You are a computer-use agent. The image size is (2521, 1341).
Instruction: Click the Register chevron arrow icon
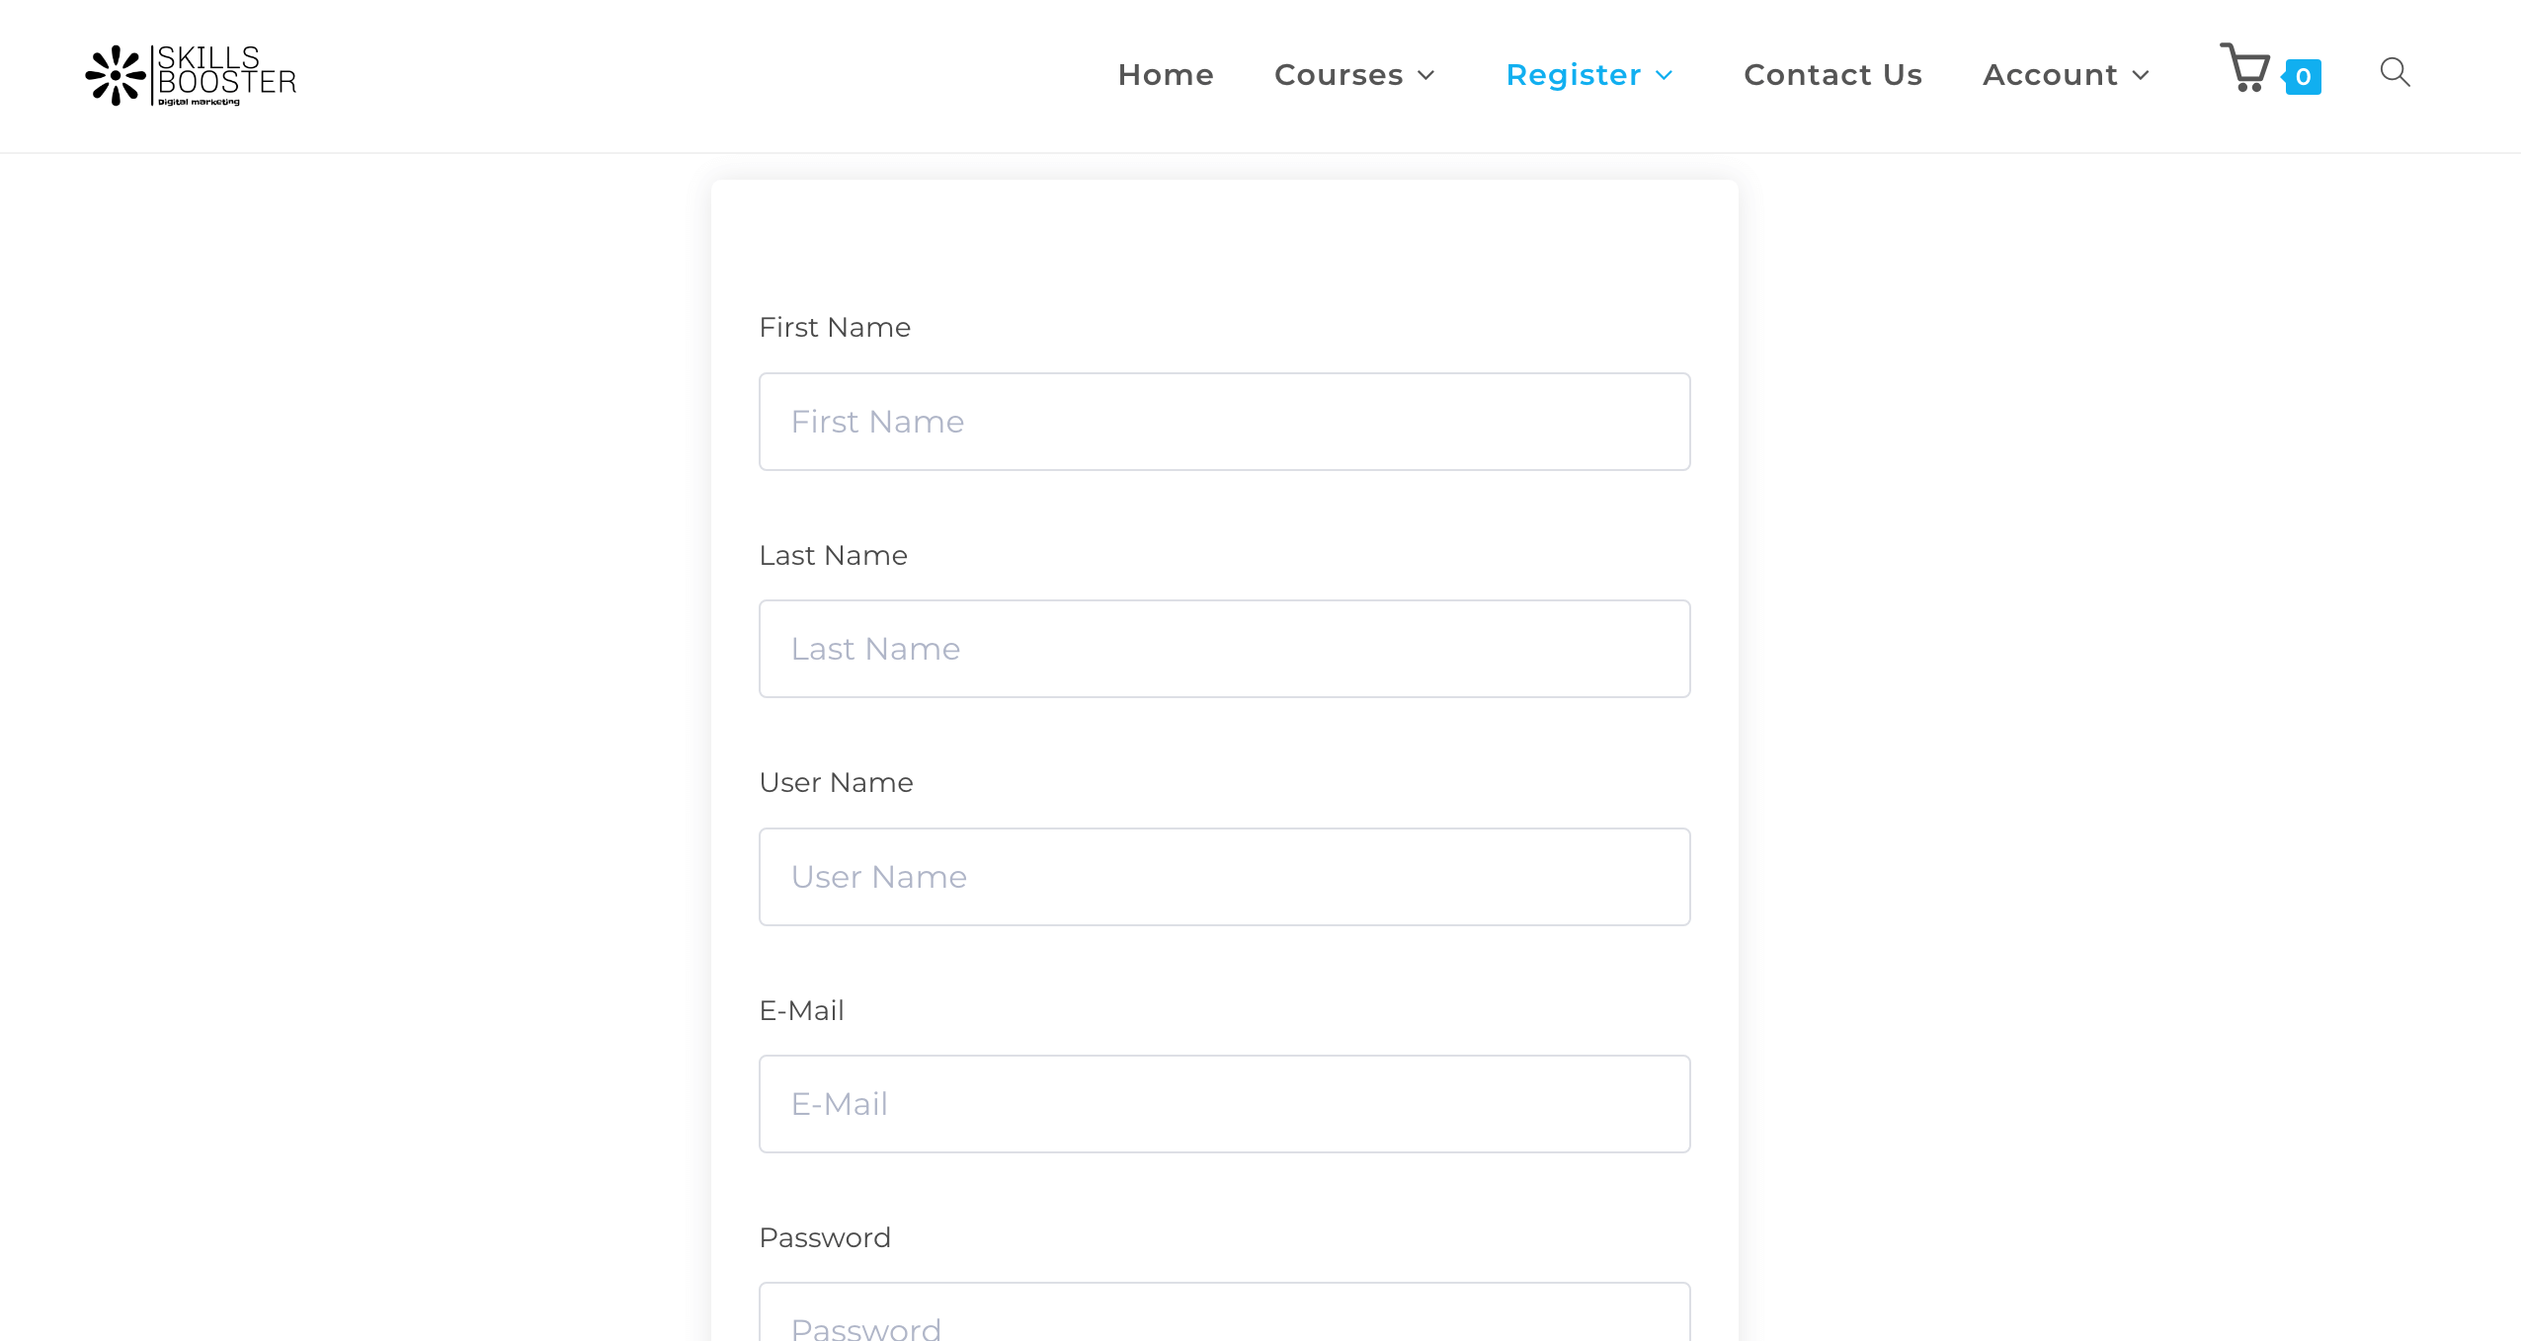[x=1669, y=75]
